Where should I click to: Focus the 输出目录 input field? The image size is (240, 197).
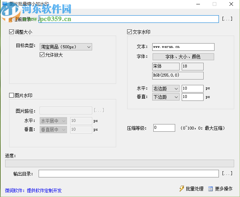(129, 173)
